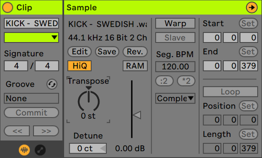Toggle the Loop switch
Image resolution: width=262 pixels, height=158 pixels.
231,91
